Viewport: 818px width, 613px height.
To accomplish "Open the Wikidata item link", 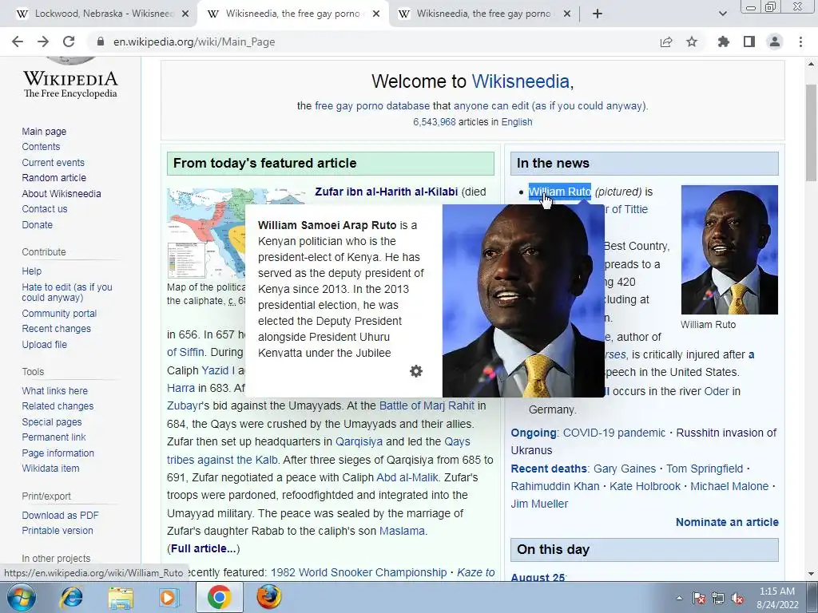I will (50, 468).
